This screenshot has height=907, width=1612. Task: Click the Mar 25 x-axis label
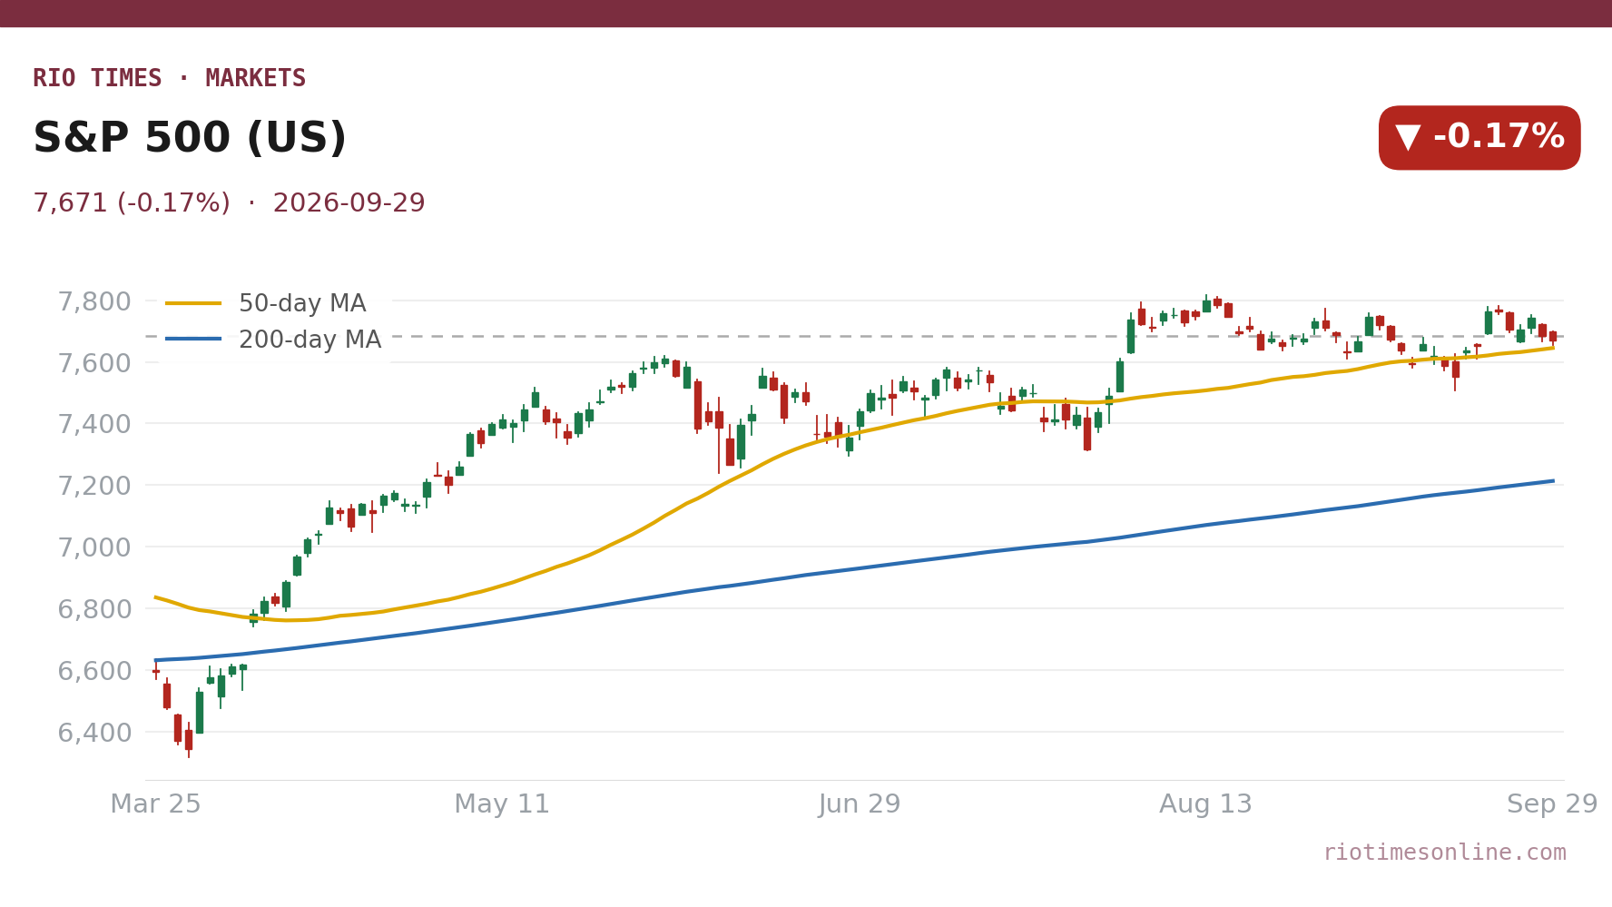pos(155,804)
